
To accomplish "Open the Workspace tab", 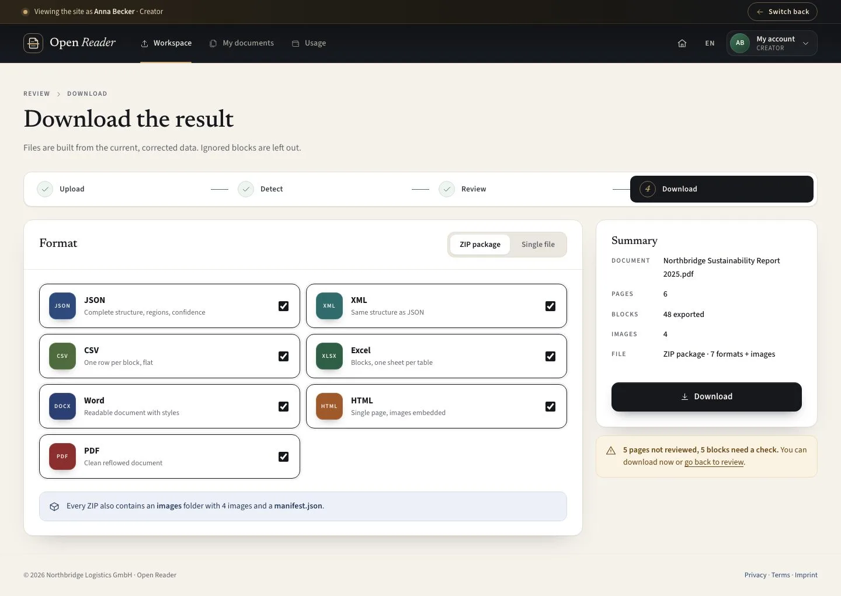I will tap(166, 43).
